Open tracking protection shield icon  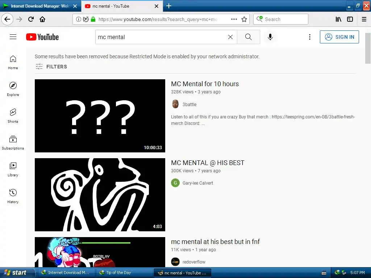point(86,19)
